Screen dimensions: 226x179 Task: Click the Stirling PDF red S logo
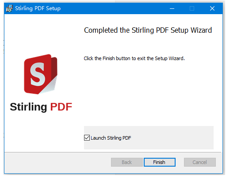(x=41, y=74)
